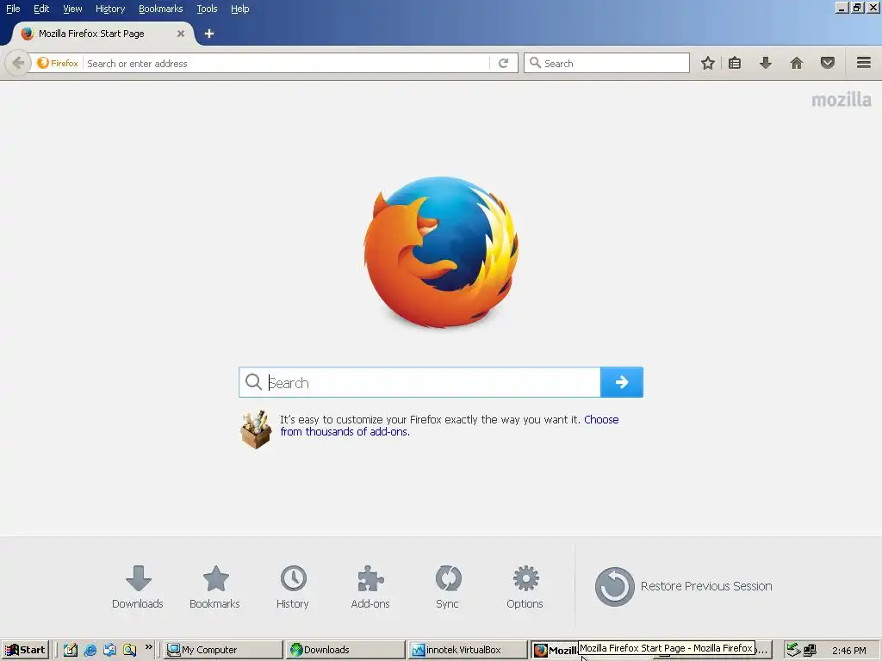Switch to Downloads taskbar window

(x=345, y=650)
